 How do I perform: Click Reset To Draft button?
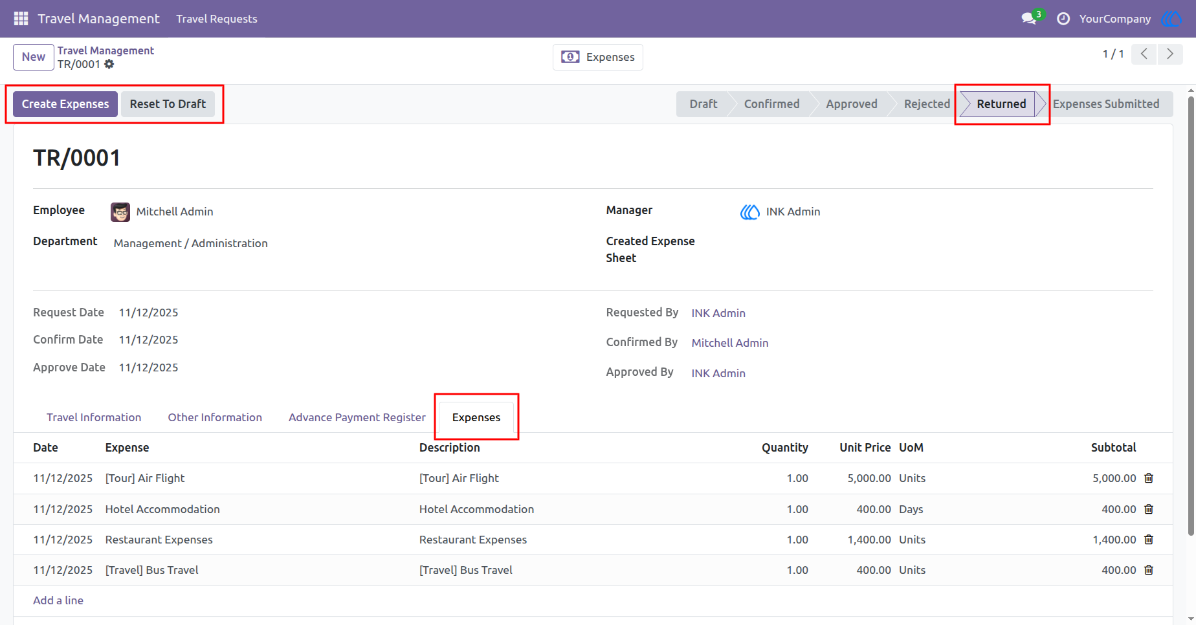click(x=168, y=104)
